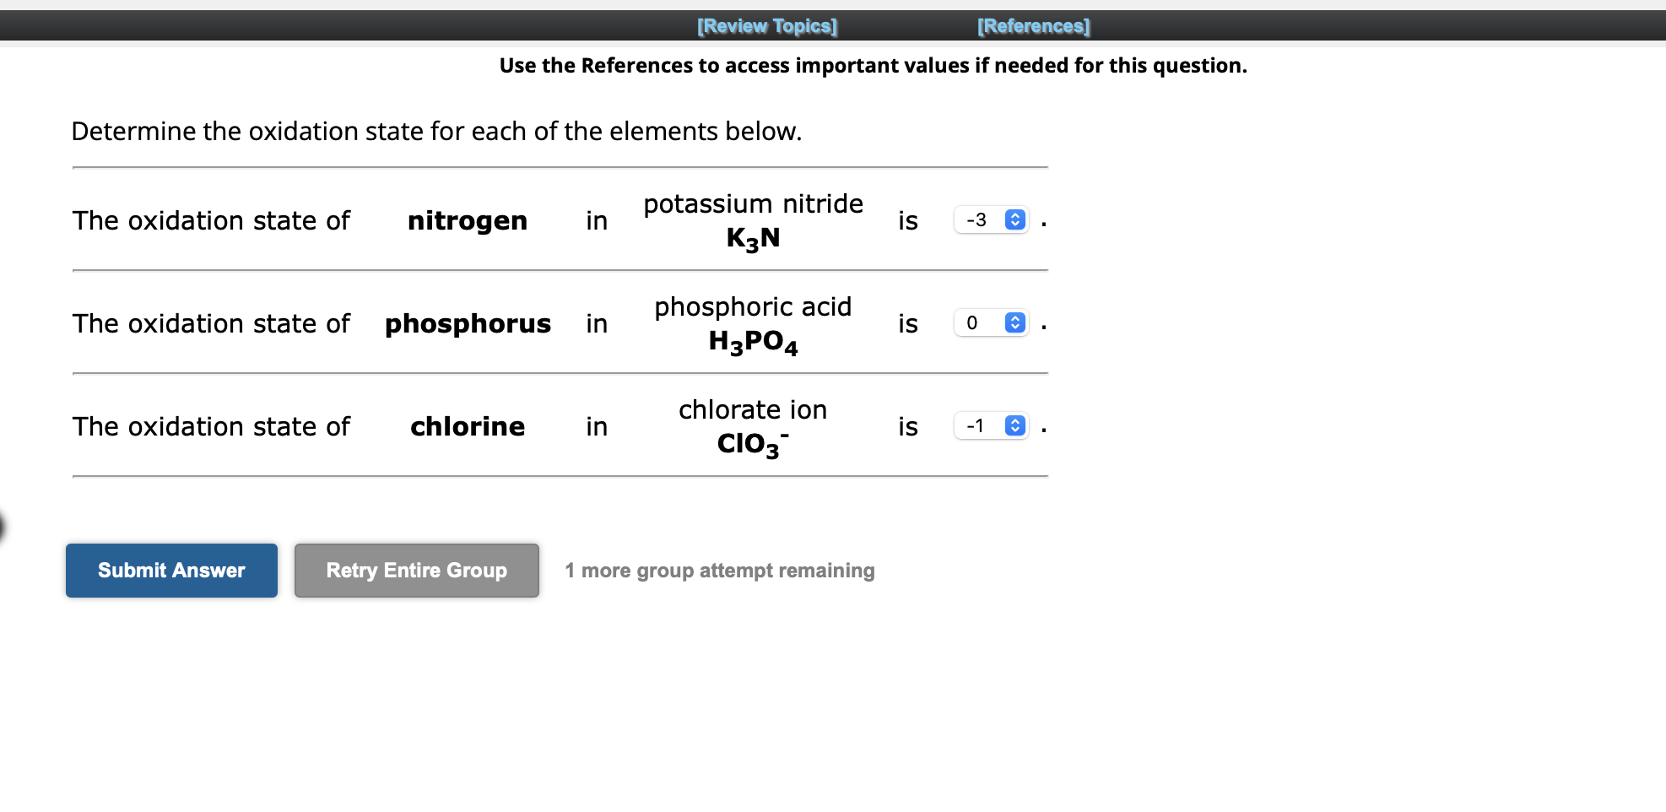Click the down arrow on the phosphorus selector

(1014, 327)
